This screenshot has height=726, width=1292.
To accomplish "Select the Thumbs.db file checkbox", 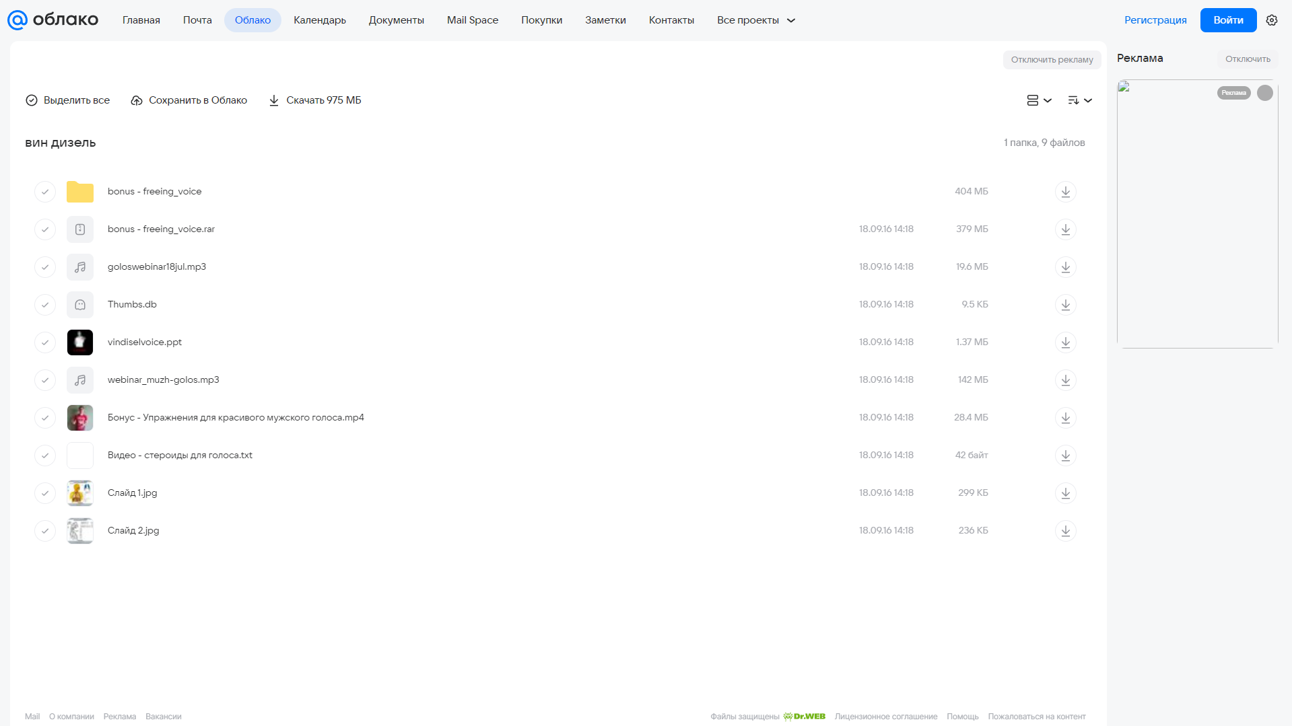I will tap(45, 305).
